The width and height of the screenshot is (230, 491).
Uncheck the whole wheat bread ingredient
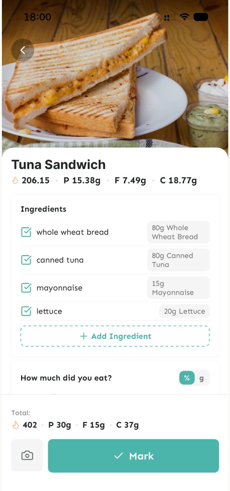26,232
